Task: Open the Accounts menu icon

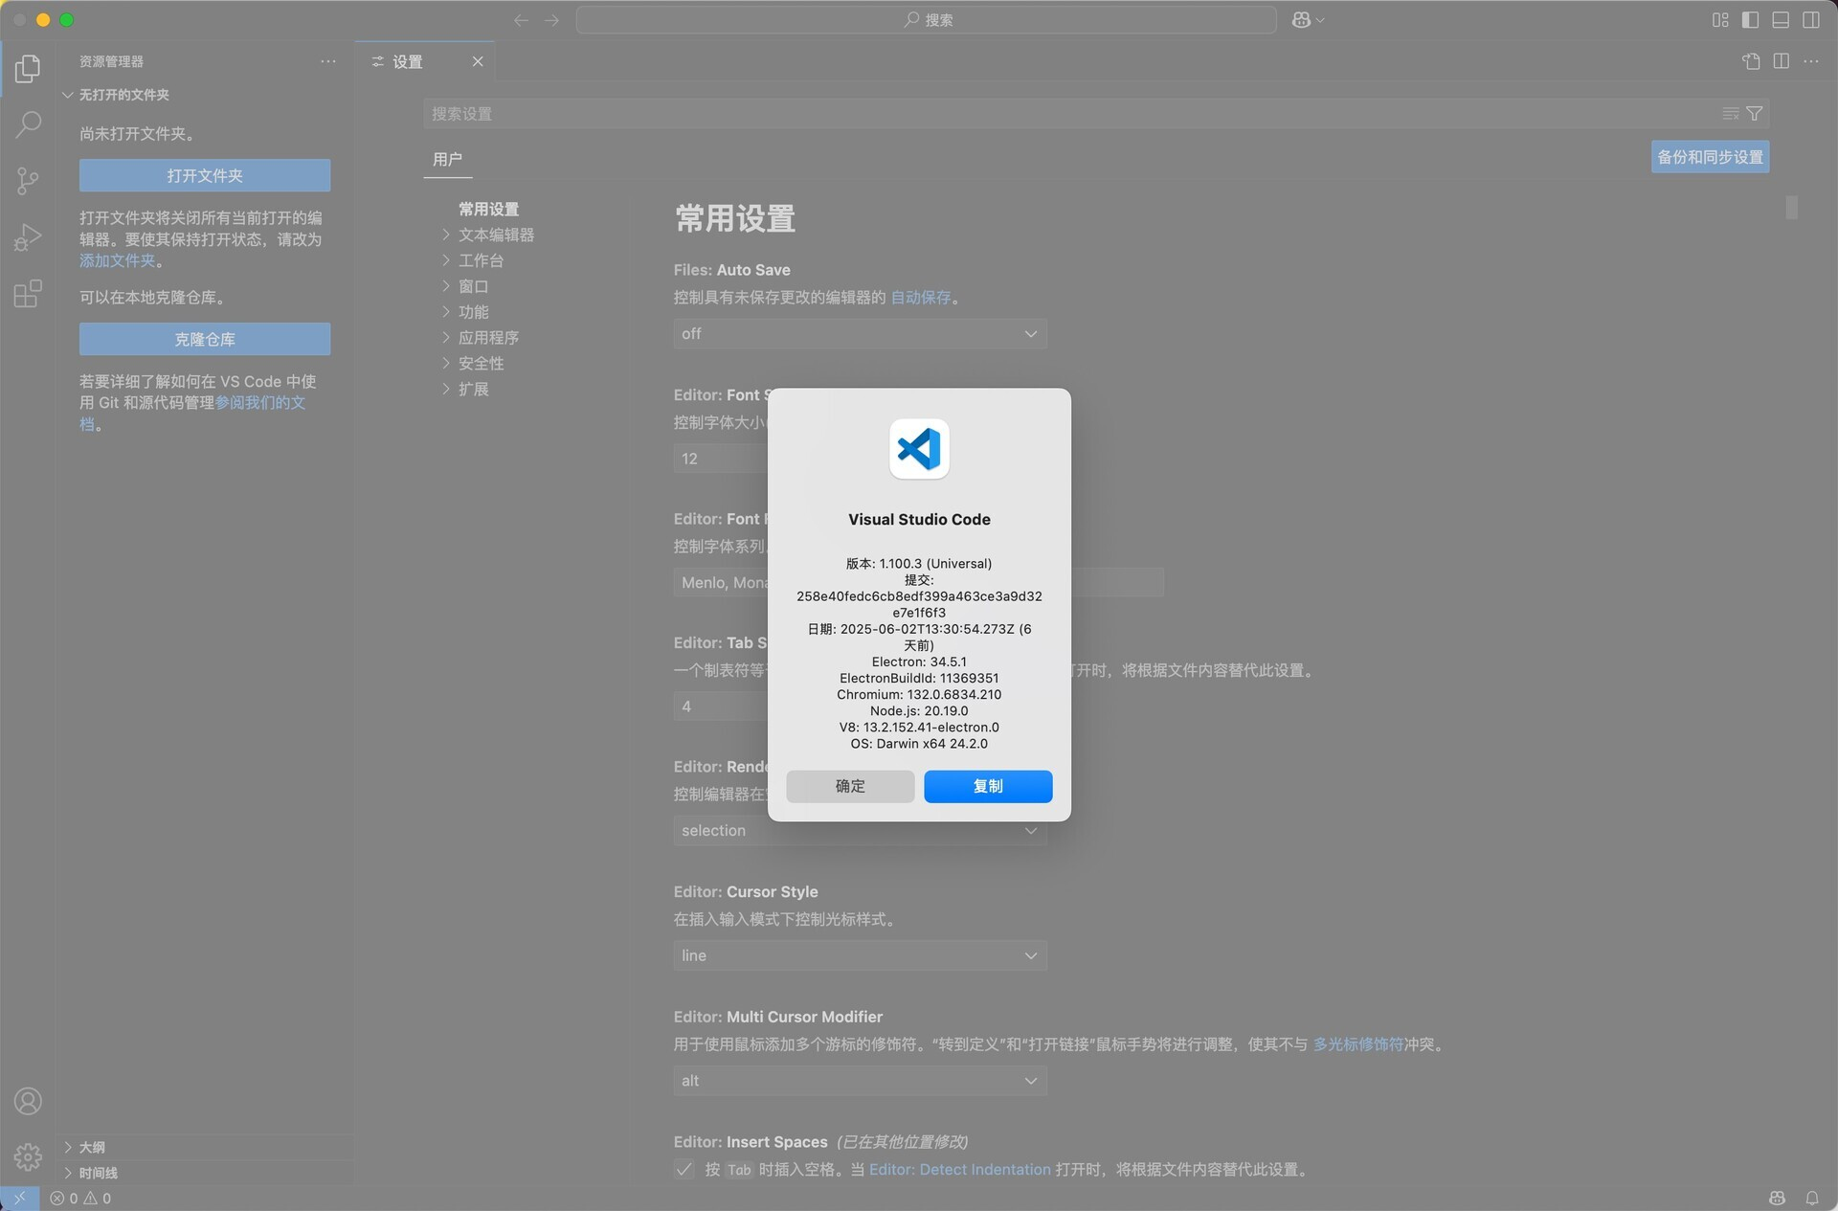Action: pos(28,1101)
